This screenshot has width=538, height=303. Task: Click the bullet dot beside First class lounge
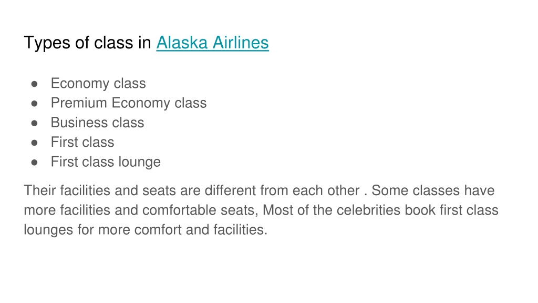point(34,163)
